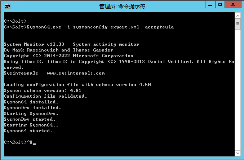Click the Sysmon schema version 4.81 line
The image size is (244, 160).
coord(40,90)
